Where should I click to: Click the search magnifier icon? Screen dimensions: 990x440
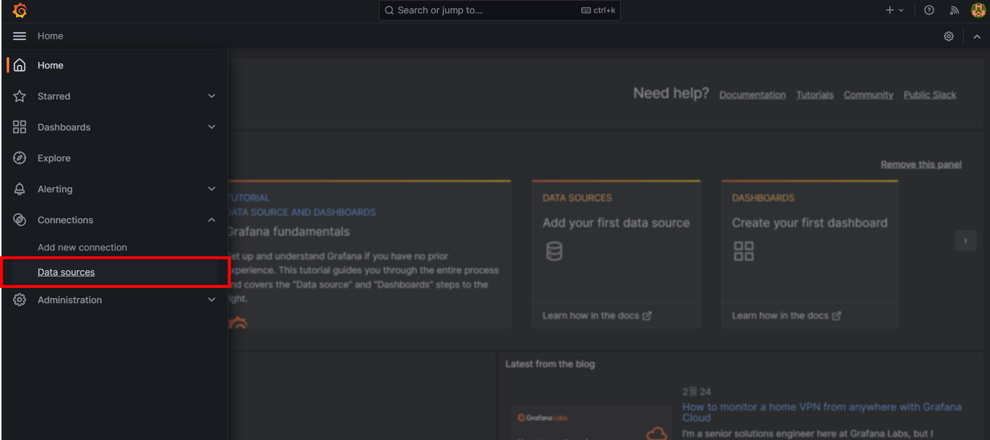coord(389,10)
